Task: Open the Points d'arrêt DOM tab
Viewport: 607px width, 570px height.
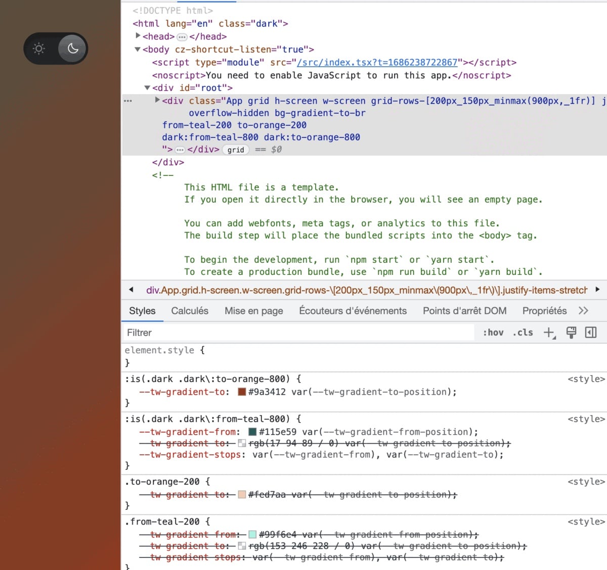Action: [465, 311]
